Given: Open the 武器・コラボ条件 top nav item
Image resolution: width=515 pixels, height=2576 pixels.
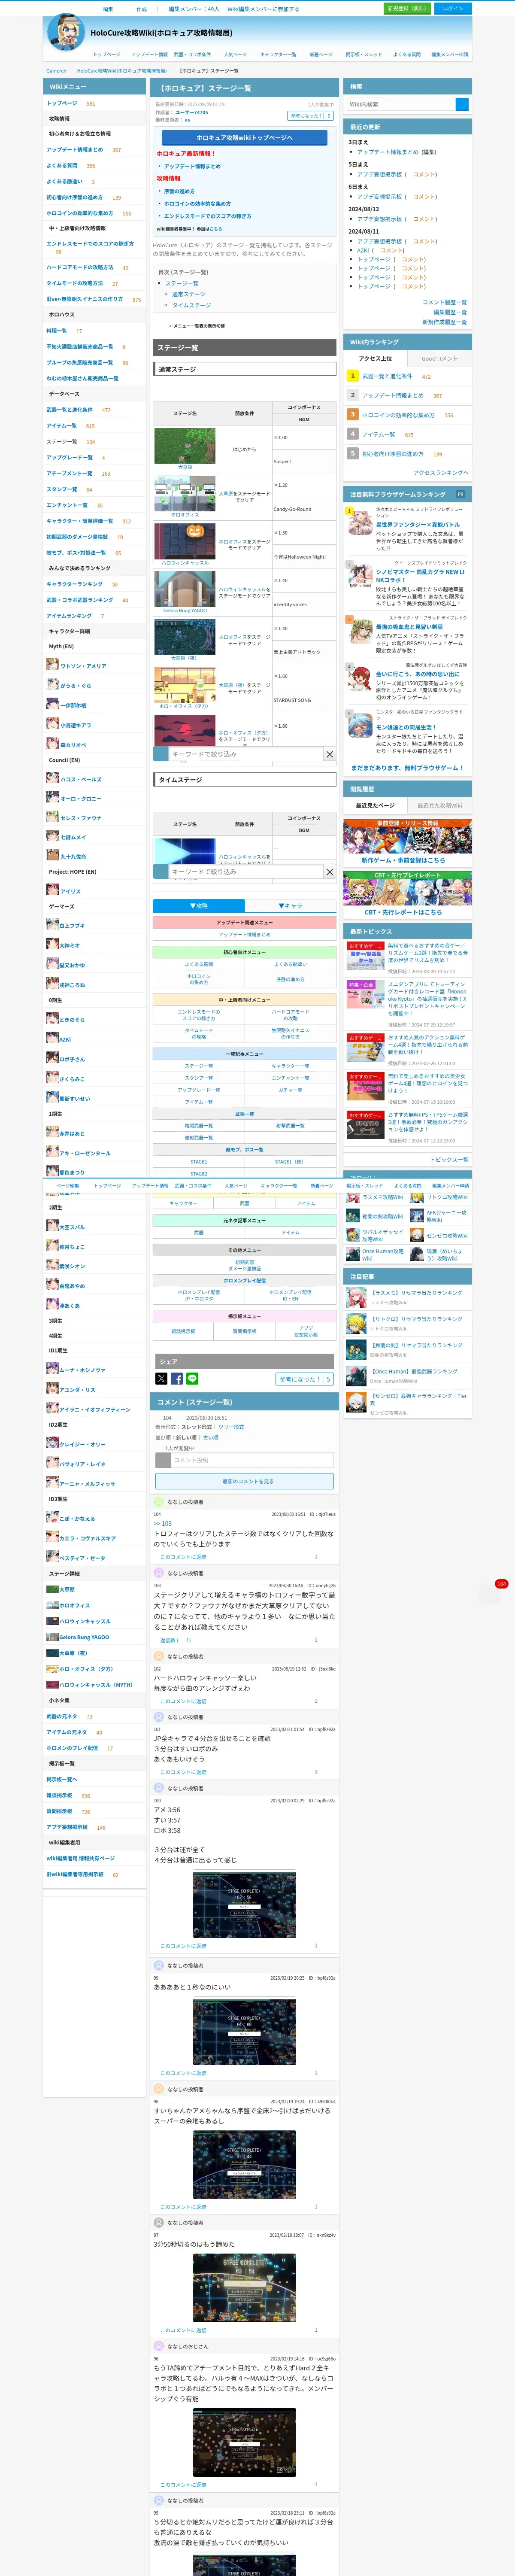Looking at the screenshot, I should (x=192, y=54).
